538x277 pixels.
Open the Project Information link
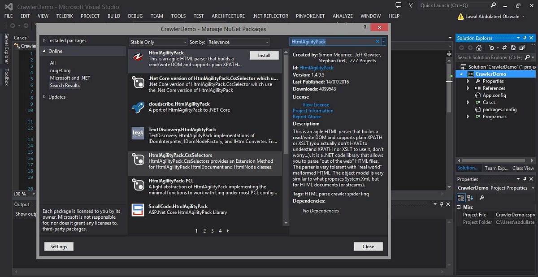(313, 111)
